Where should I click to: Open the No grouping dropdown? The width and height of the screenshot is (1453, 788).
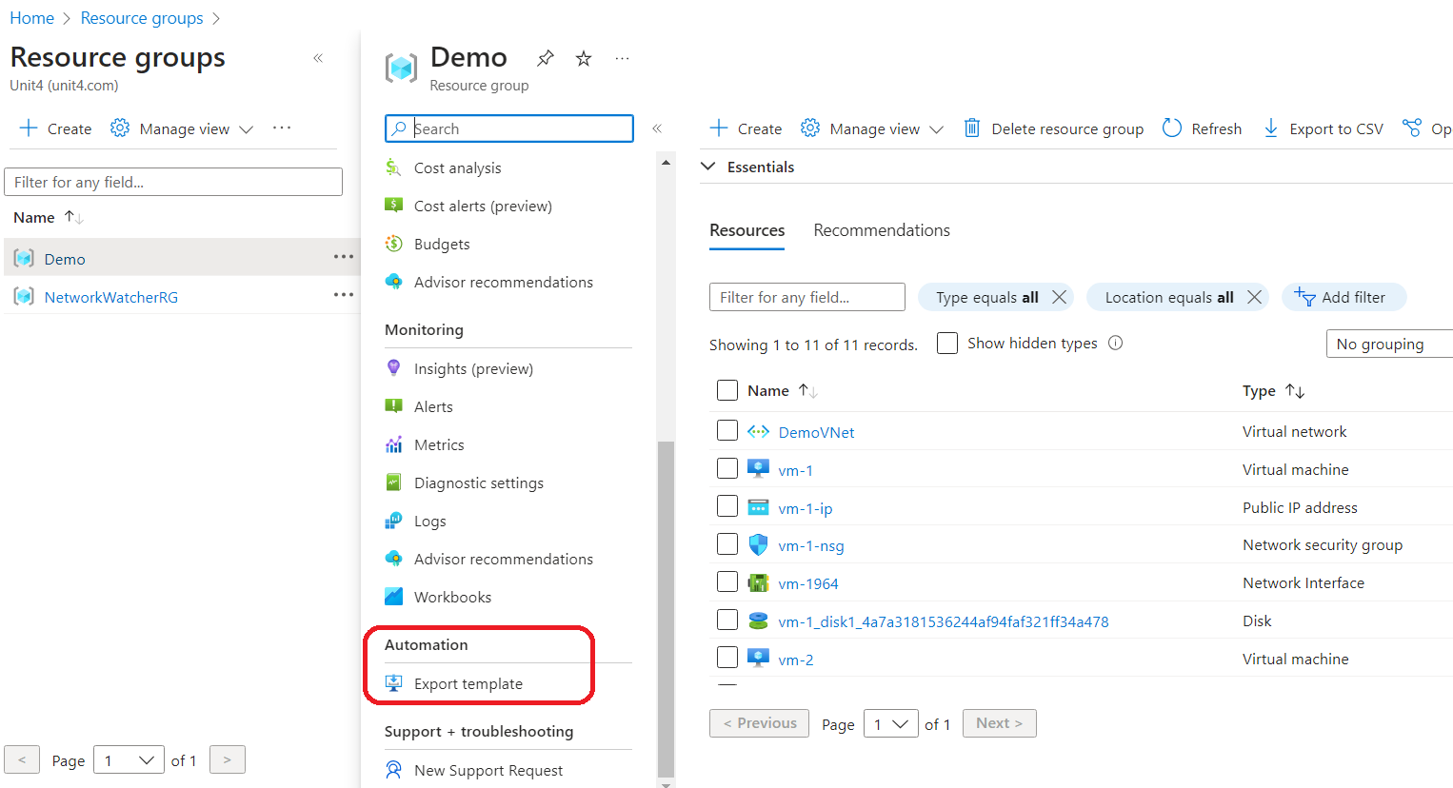click(1390, 344)
